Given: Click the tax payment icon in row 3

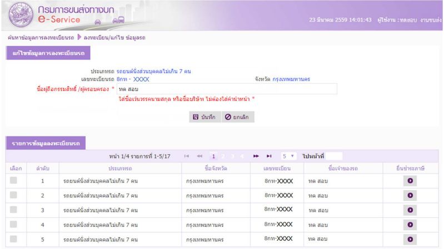Looking at the screenshot, I should click(410, 210).
